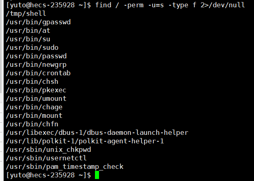The width and height of the screenshot is (254, 181).
Task: Click the /usr/bin/mount line
Action: [34, 116]
